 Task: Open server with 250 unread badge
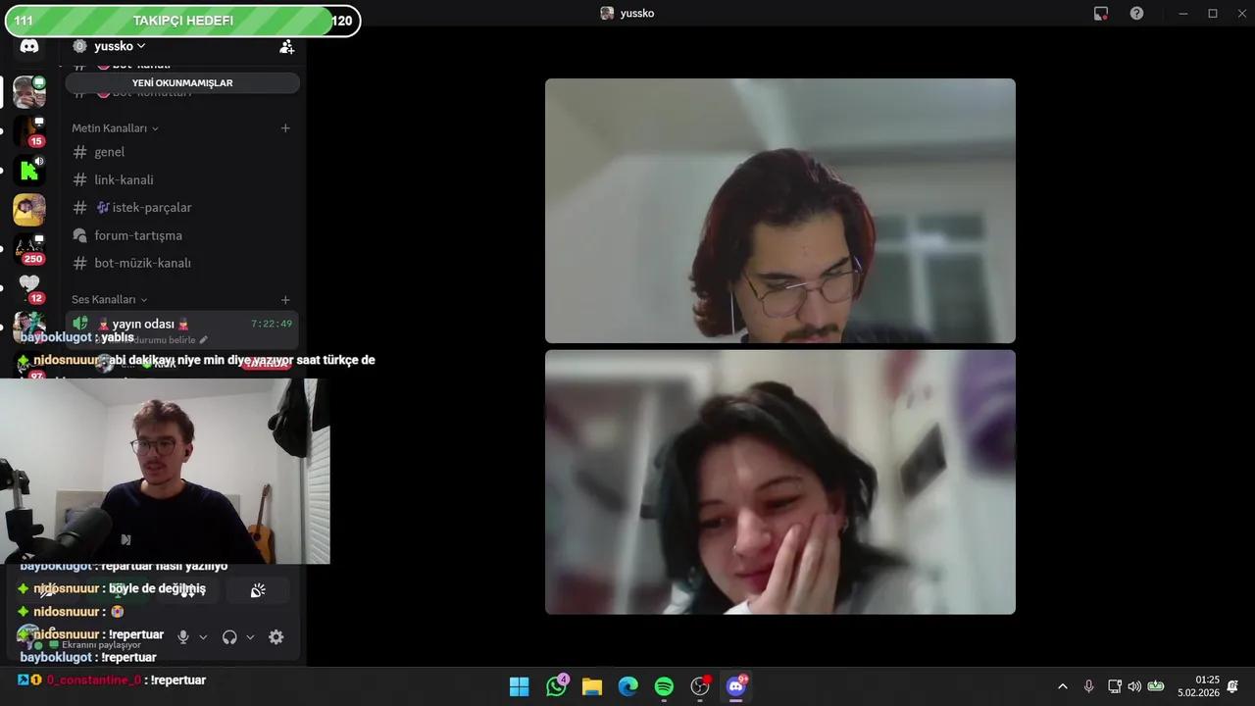(29, 249)
